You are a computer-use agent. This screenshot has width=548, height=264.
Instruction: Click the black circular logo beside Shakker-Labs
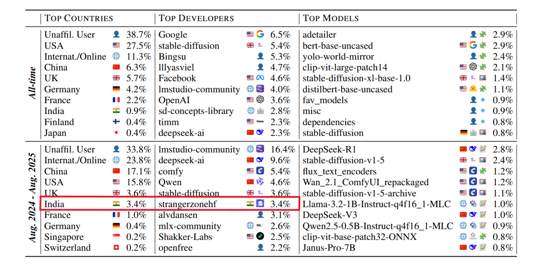pyautogui.click(x=260, y=237)
